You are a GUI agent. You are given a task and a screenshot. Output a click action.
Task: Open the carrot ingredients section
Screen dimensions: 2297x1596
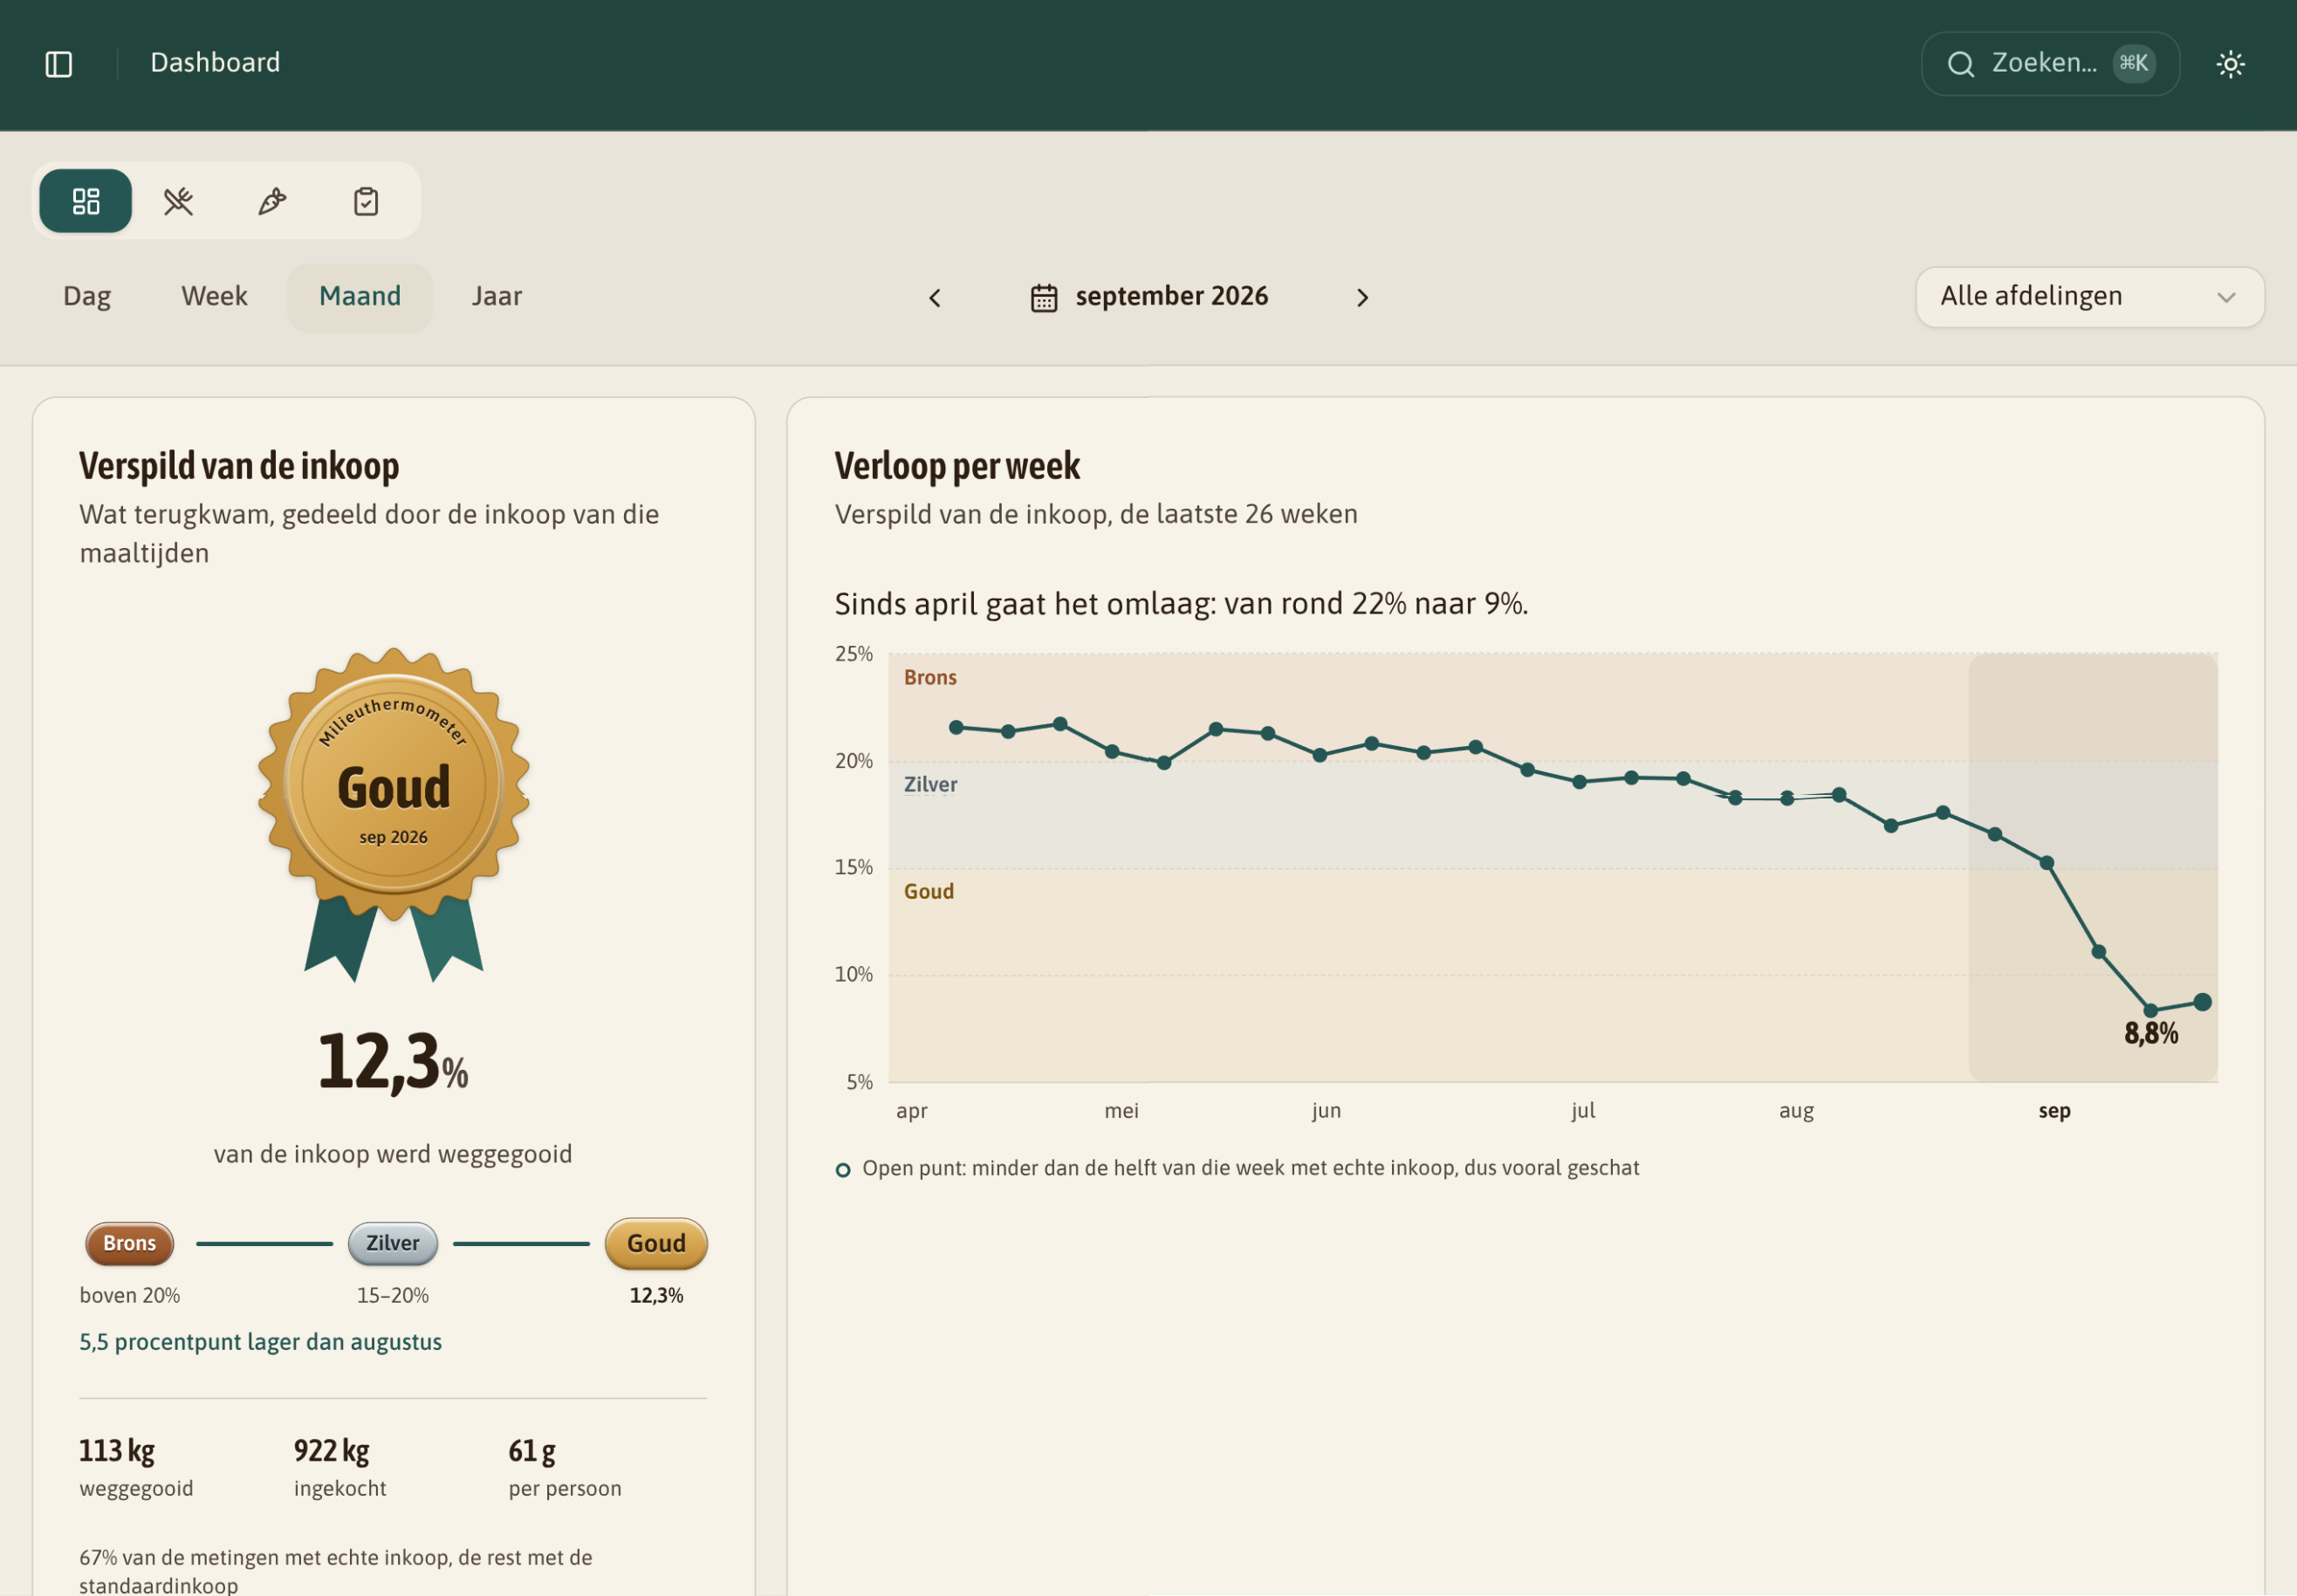[272, 201]
